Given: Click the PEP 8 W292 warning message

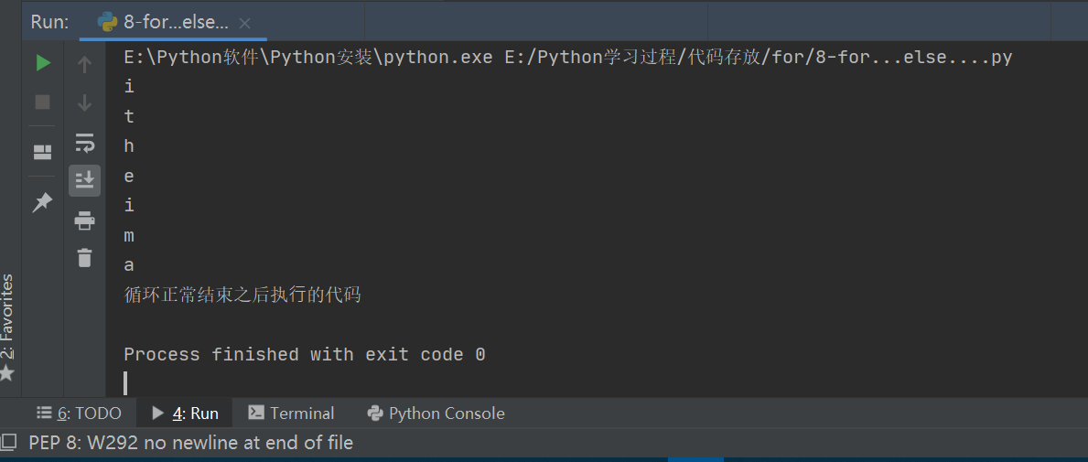Looking at the screenshot, I should click(x=190, y=443).
